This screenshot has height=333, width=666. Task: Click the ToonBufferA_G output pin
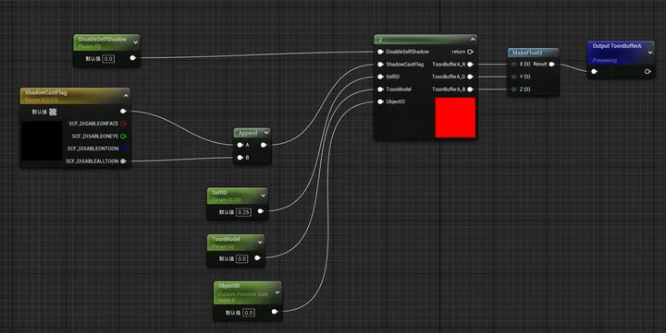[x=470, y=77]
